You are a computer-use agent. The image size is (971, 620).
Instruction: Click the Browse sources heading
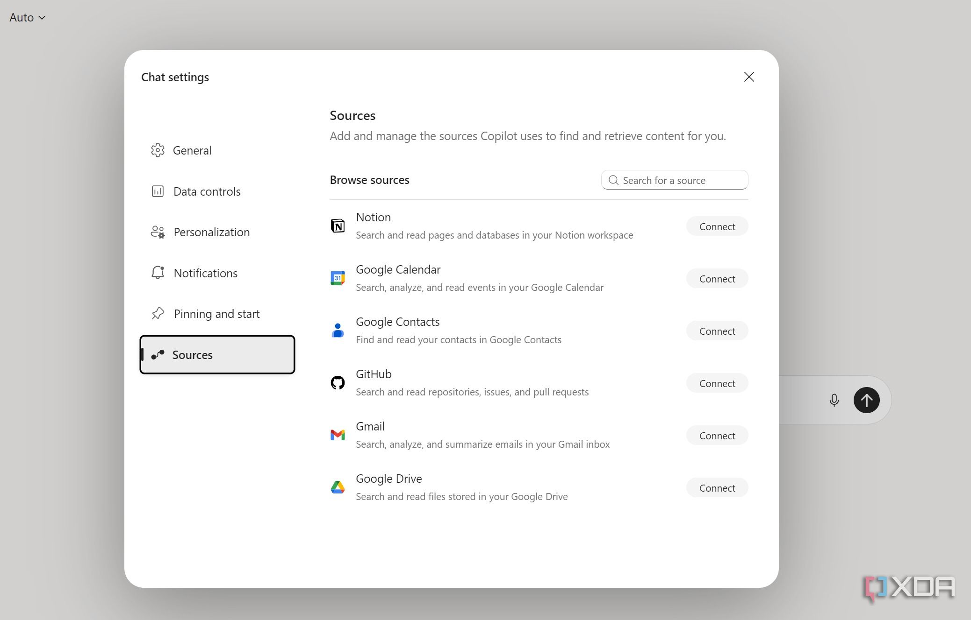coord(369,180)
